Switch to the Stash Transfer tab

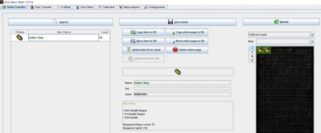pos(14,7)
